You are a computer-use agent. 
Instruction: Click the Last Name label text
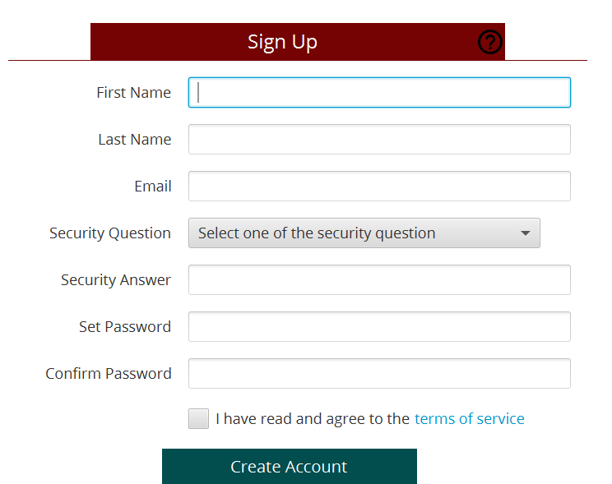click(x=135, y=139)
